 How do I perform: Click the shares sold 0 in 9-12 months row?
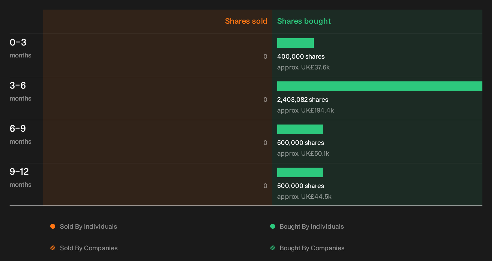265,186
